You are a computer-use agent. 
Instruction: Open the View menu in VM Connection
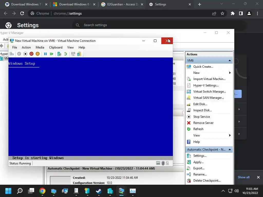click(x=70, y=47)
